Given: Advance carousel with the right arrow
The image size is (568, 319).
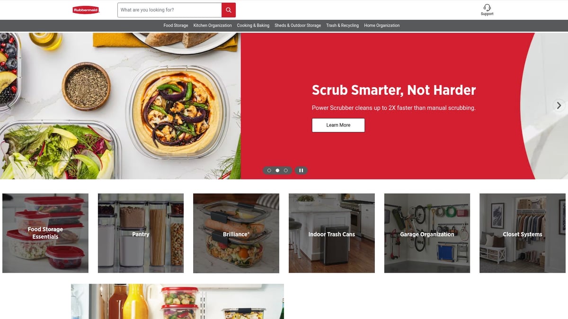Looking at the screenshot, I should point(559,105).
